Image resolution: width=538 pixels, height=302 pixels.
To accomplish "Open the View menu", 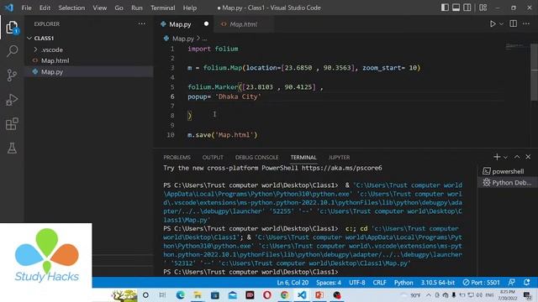I will tap(99, 8).
